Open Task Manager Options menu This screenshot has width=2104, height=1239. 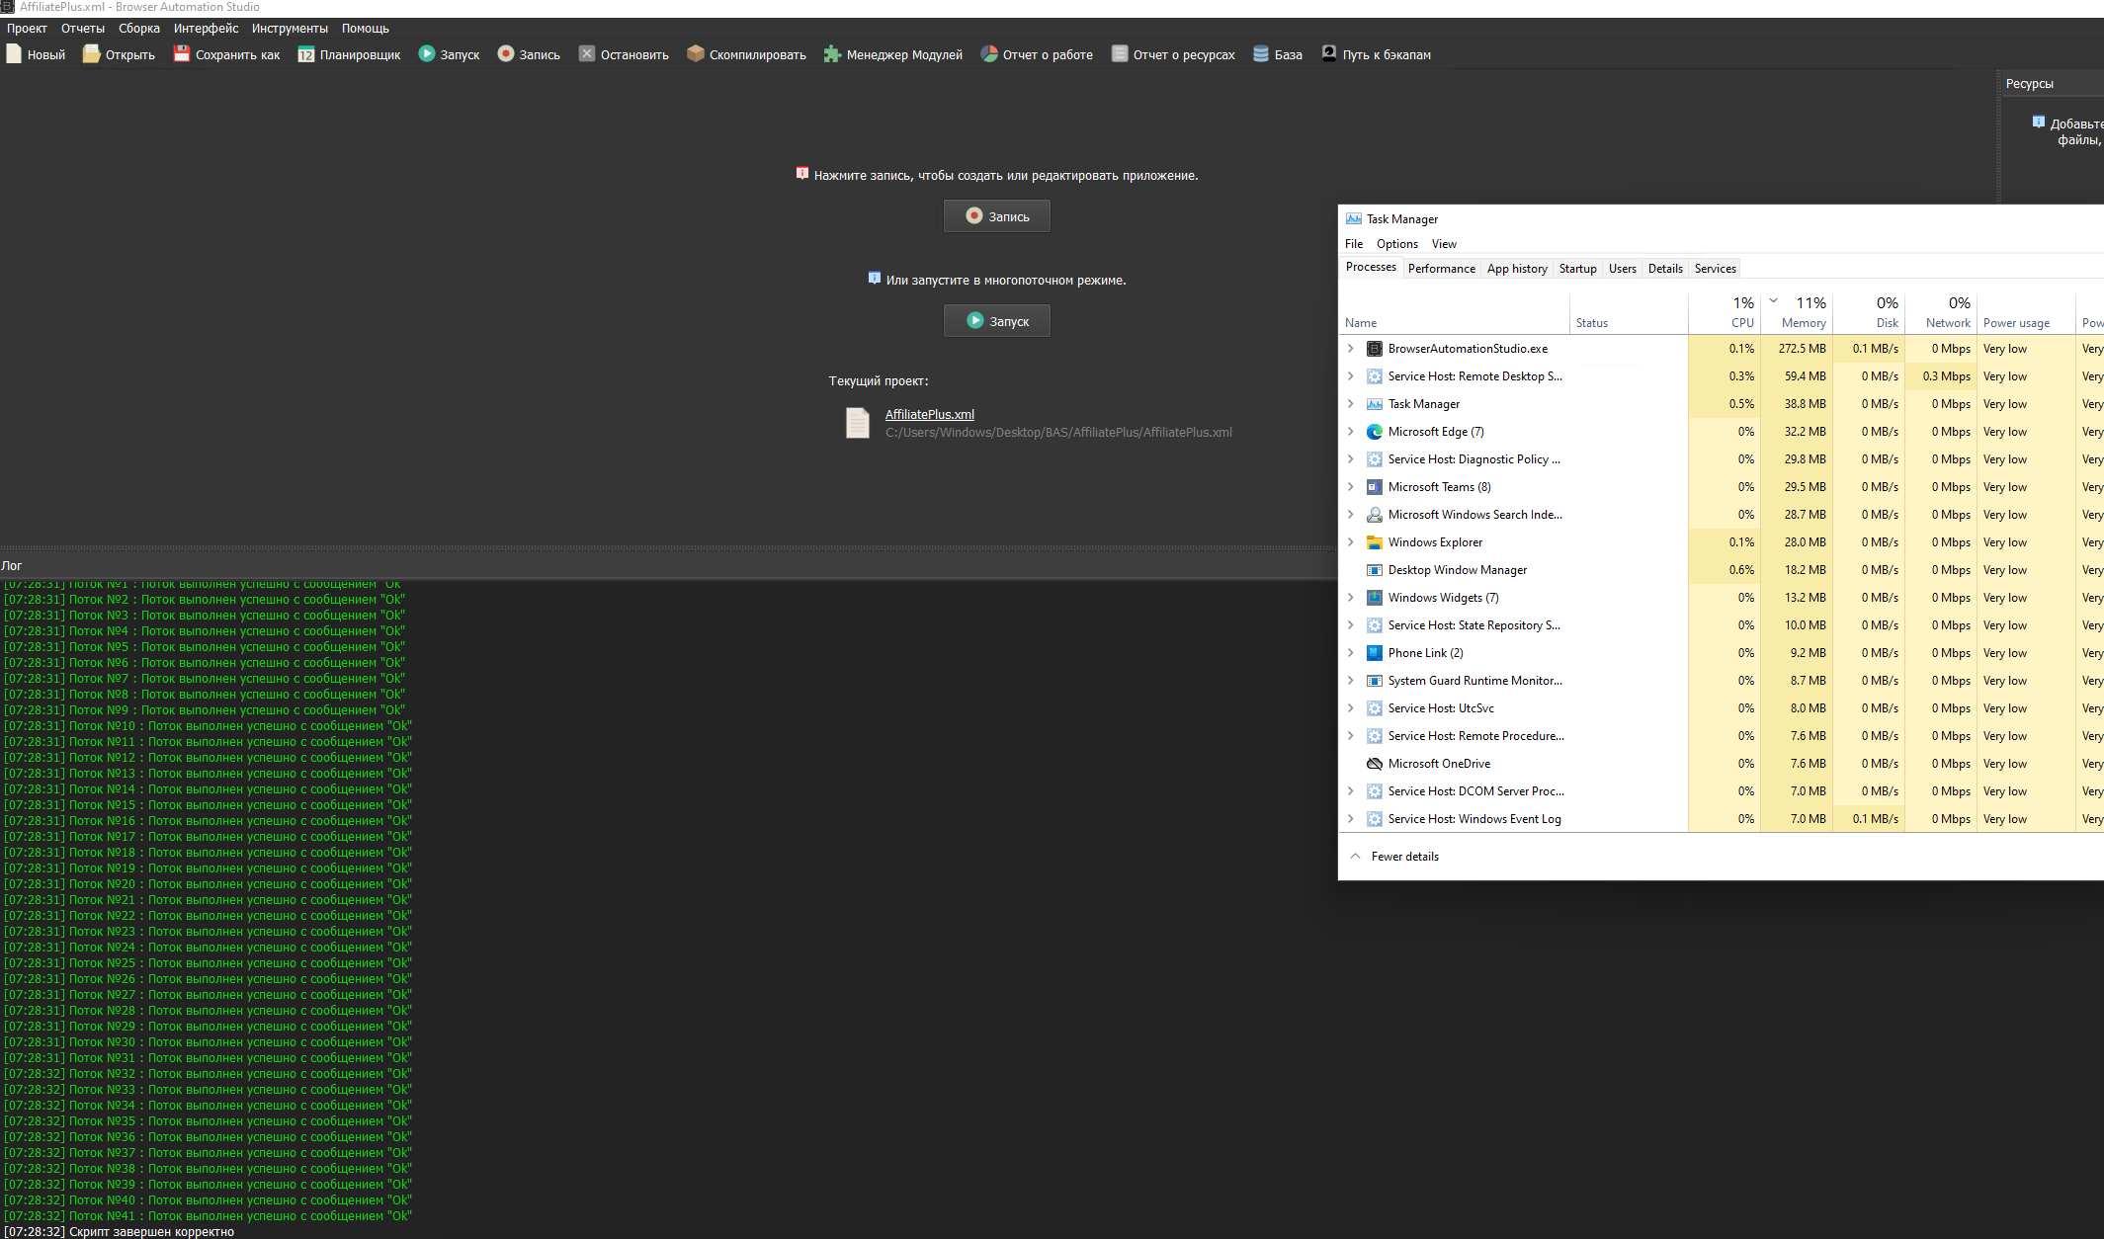coord(1396,244)
